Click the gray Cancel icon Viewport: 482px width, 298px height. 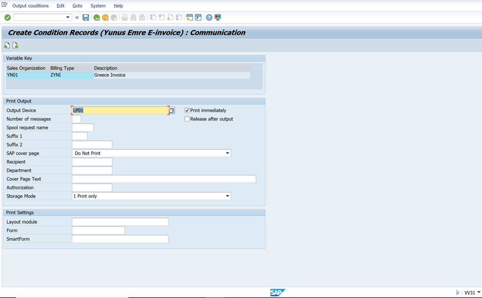coord(114,17)
